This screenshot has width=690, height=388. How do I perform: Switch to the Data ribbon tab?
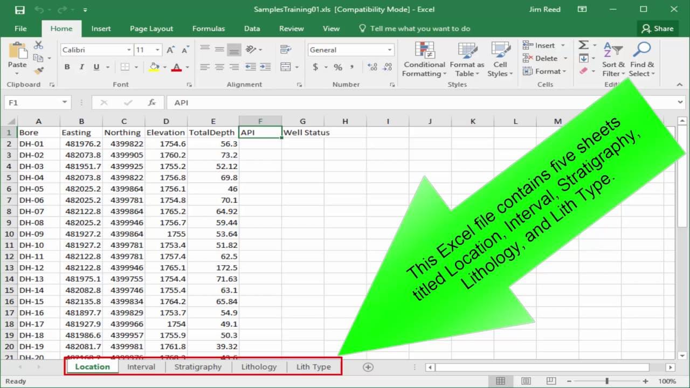(x=252, y=29)
